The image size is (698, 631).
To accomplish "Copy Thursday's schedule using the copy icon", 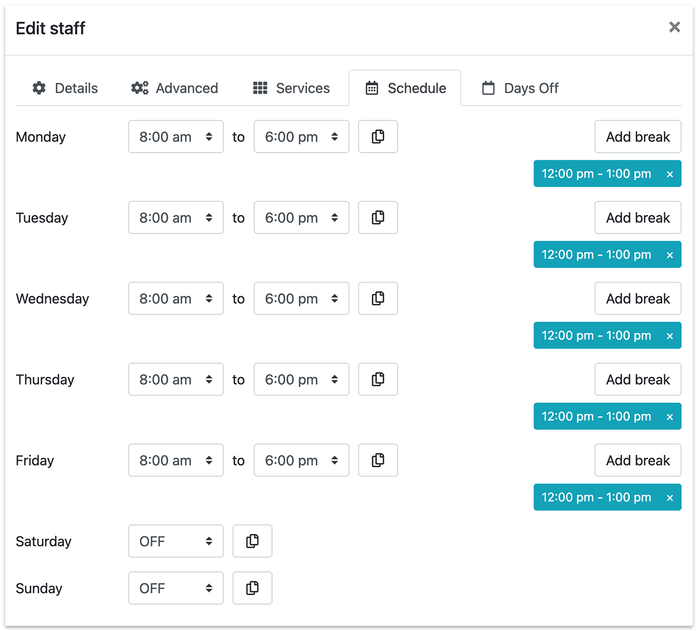I will (x=378, y=379).
